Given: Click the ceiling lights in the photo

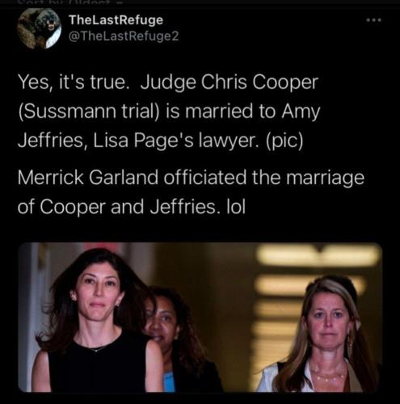Looking at the screenshot, I should tap(318, 269).
